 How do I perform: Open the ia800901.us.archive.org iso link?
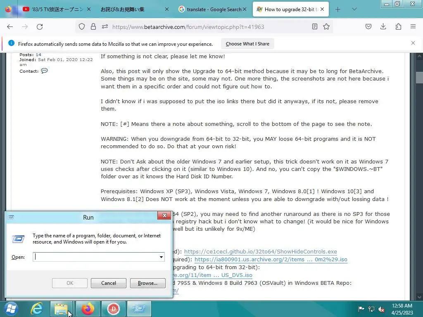(x=271, y=259)
